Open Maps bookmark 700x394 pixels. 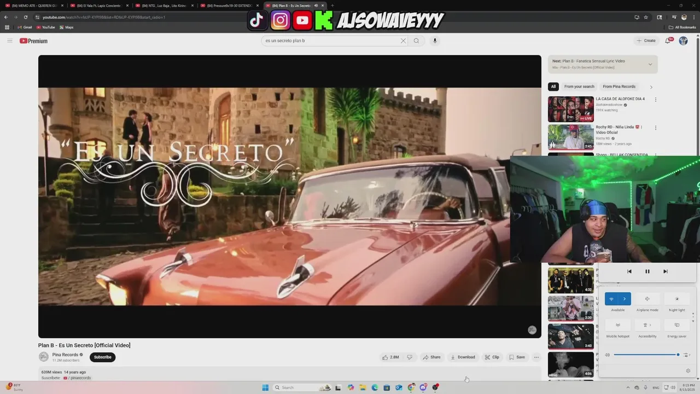pyautogui.click(x=66, y=27)
